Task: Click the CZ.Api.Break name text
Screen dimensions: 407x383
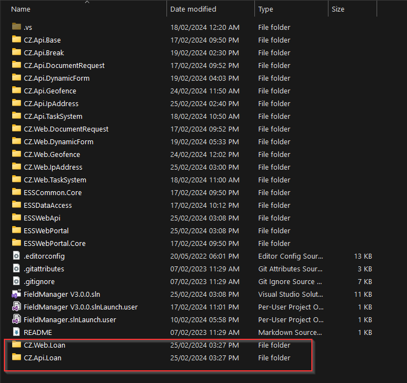Action: 44,53
